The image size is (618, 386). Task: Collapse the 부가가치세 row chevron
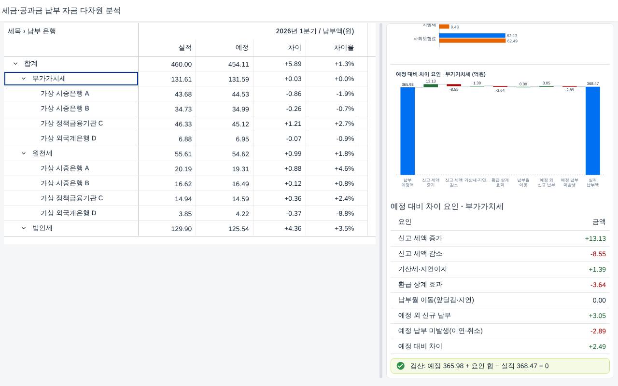coord(24,79)
